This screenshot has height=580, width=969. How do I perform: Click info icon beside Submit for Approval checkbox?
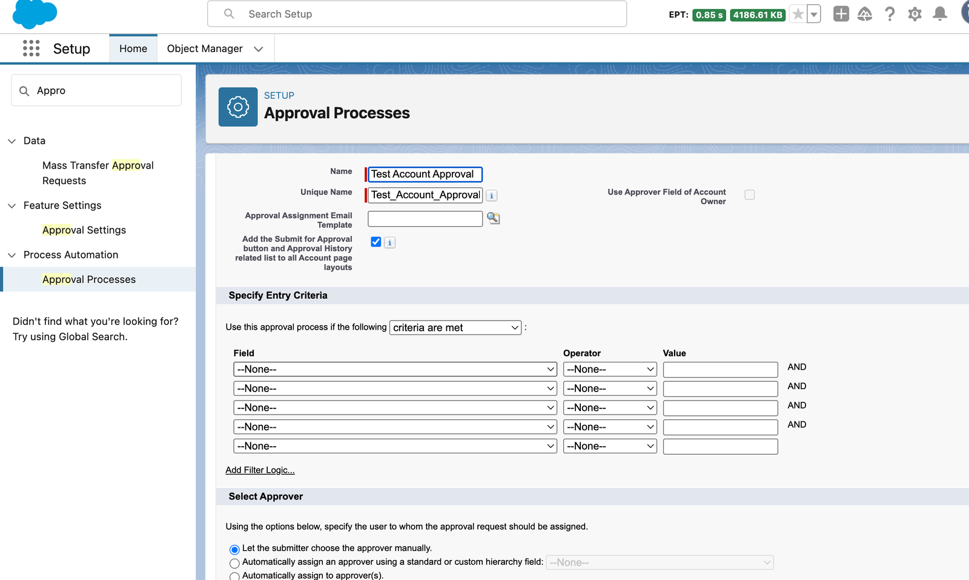pos(389,243)
